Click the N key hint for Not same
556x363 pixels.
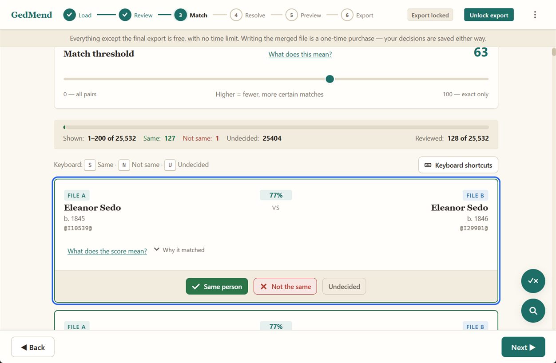click(x=124, y=165)
